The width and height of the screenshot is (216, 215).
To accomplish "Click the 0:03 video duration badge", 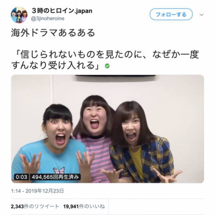I will tap(21, 177).
